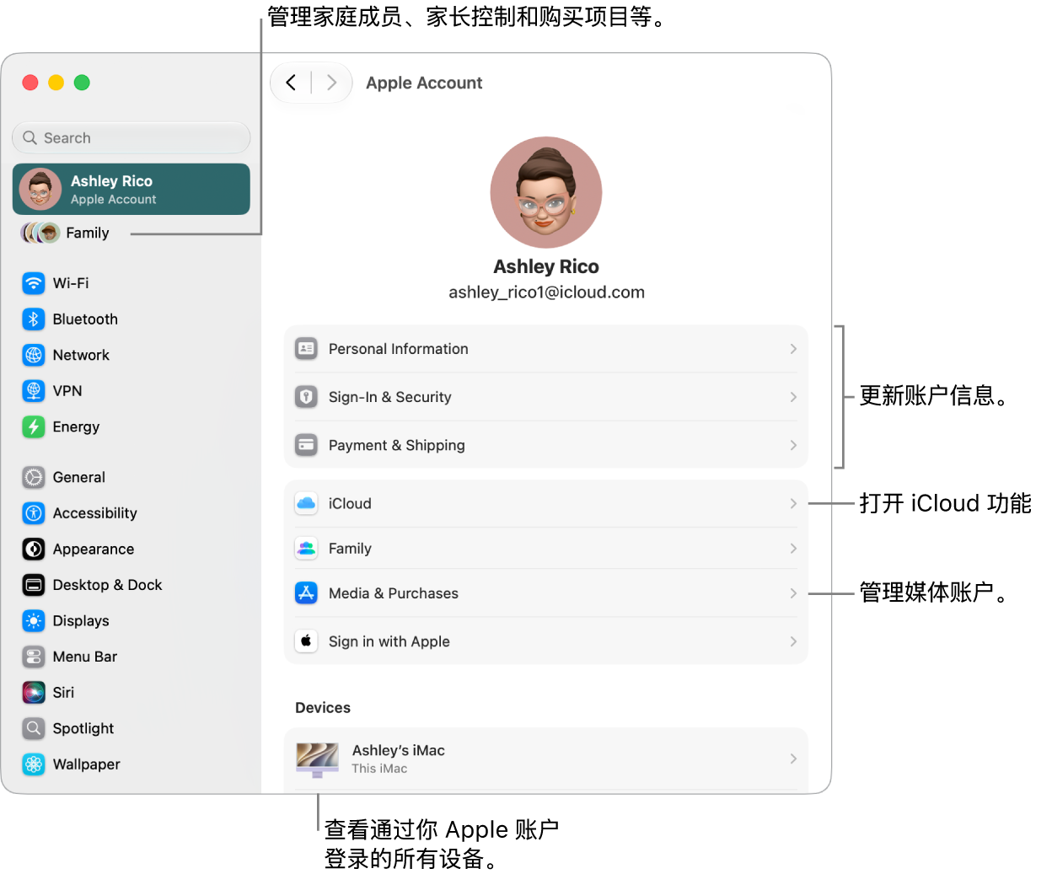Image resolution: width=1052 pixels, height=874 pixels.
Task: Open the Wi-Fi label in sidebar
Action: [x=71, y=283]
